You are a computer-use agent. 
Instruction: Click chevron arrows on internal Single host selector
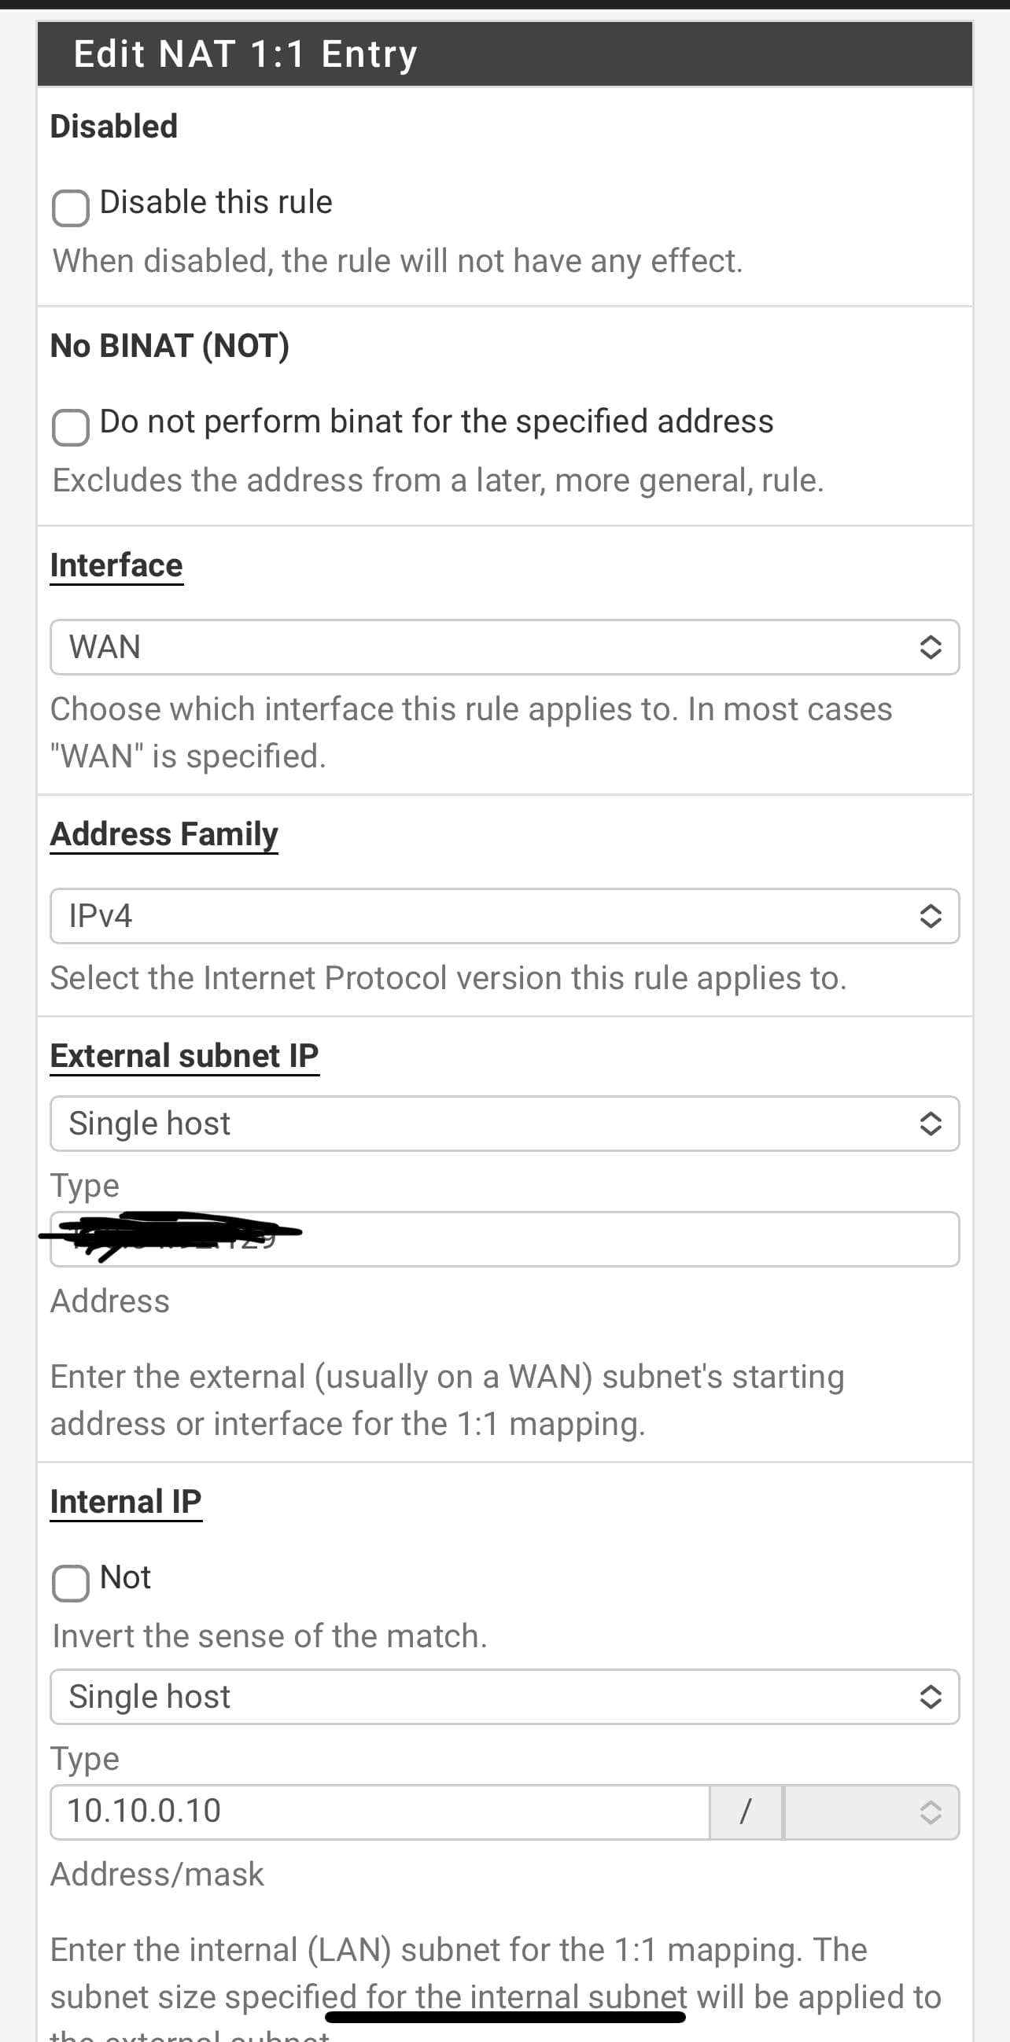pyautogui.click(x=930, y=1696)
